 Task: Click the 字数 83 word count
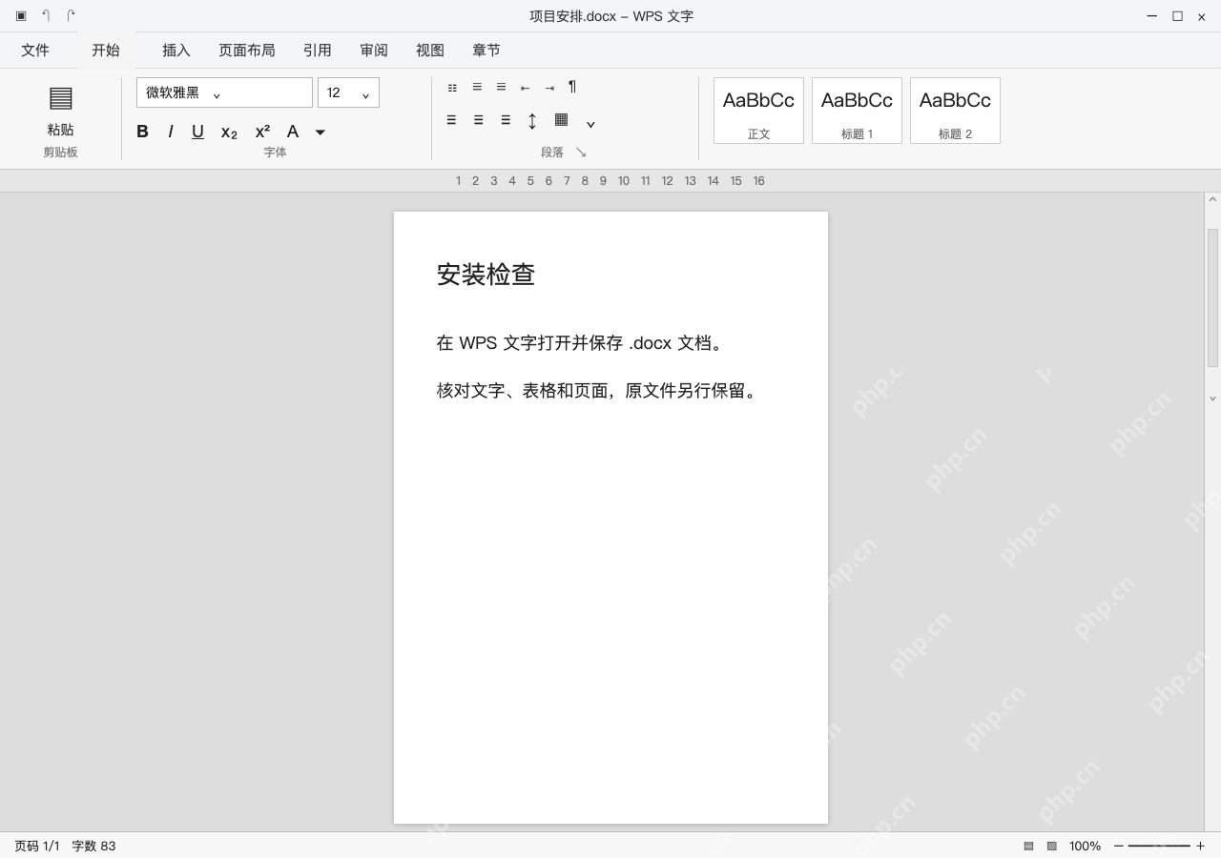(x=93, y=846)
